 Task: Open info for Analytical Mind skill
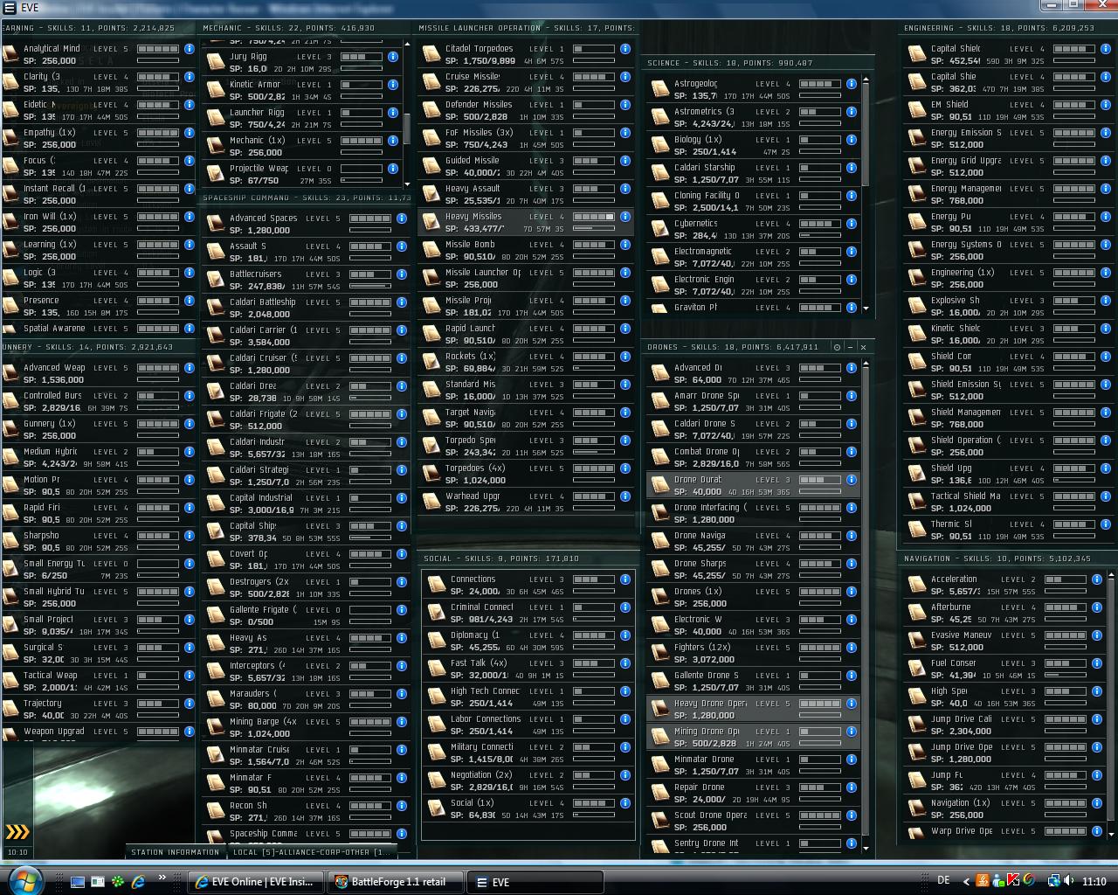(x=189, y=49)
